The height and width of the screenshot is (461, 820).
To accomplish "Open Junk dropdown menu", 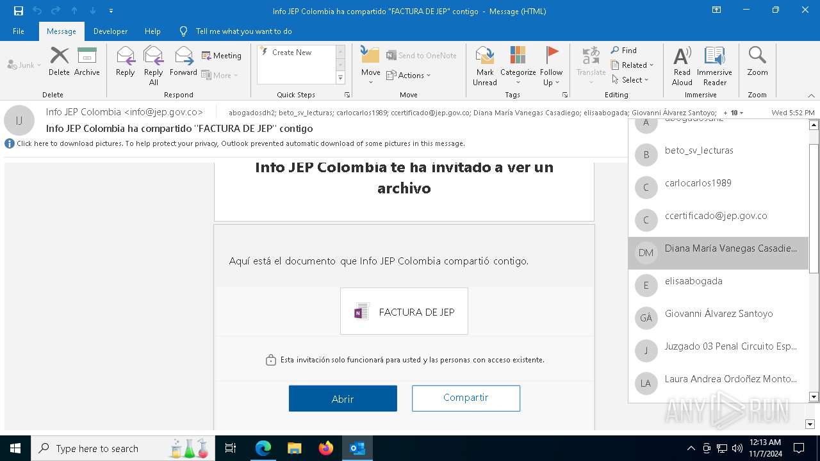I will point(24,65).
